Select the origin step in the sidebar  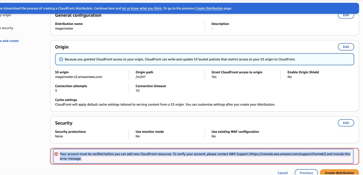tap(6, 15)
